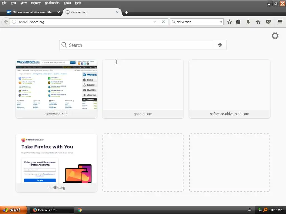
Task: Select Mozilla Firefox taskbar button
Action: tap(52, 210)
